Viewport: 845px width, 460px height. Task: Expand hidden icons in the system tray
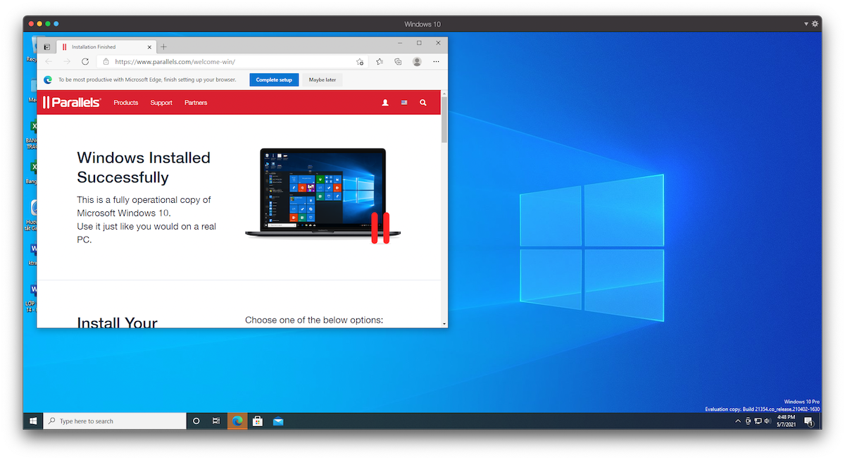[x=737, y=421]
